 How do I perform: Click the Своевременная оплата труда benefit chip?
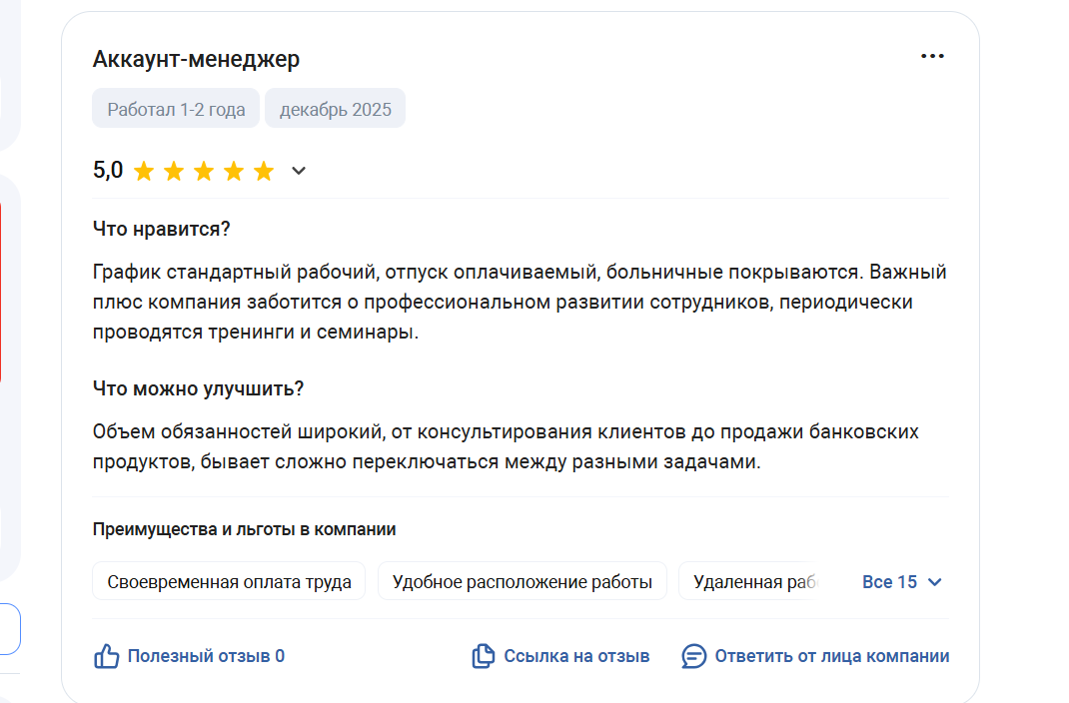(229, 582)
